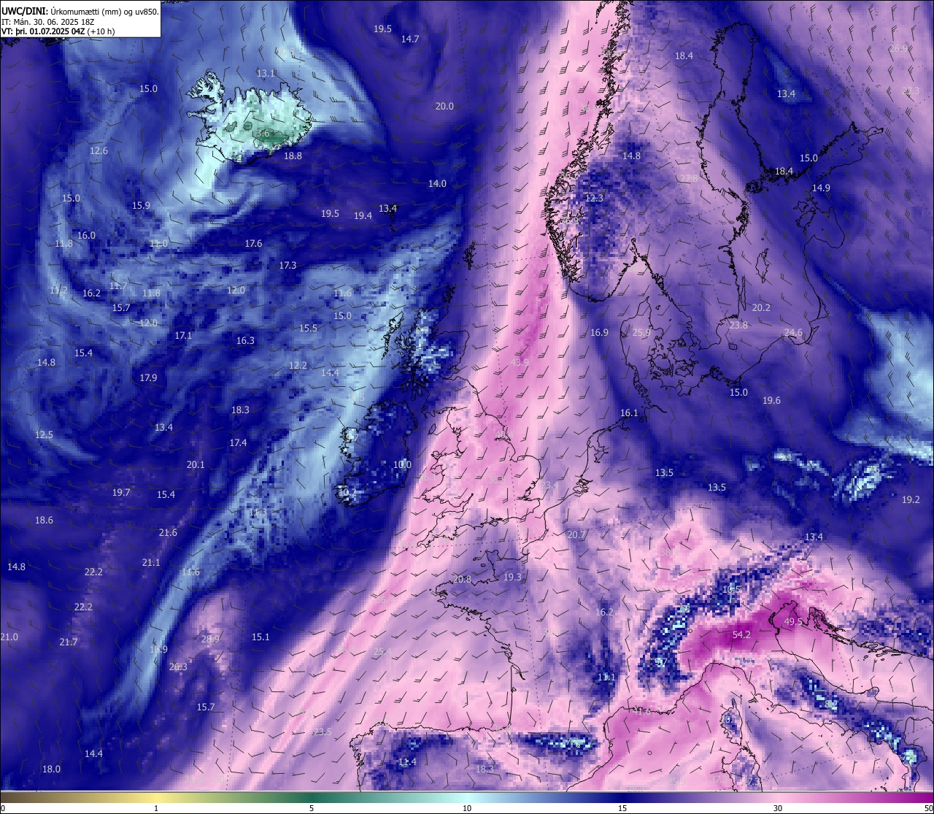Click the 13.1 value north of Iceland
This screenshot has height=814, width=934.
pos(266,73)
